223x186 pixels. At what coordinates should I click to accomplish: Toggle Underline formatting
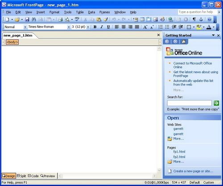coord(108,27)
